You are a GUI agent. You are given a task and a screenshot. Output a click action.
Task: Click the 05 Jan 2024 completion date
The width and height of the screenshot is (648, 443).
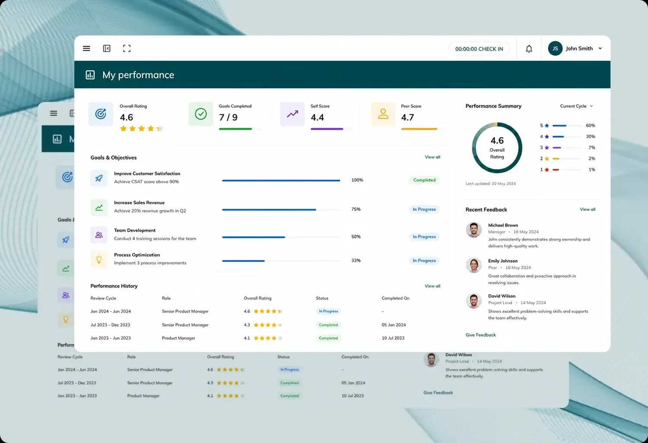(394, 325)
